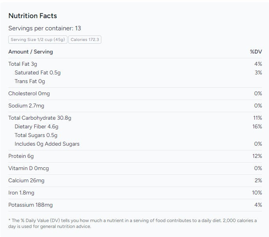Select the Potassium 188mg row label
The height and width of the screenshot is (237, 269).
pos(30,205)
